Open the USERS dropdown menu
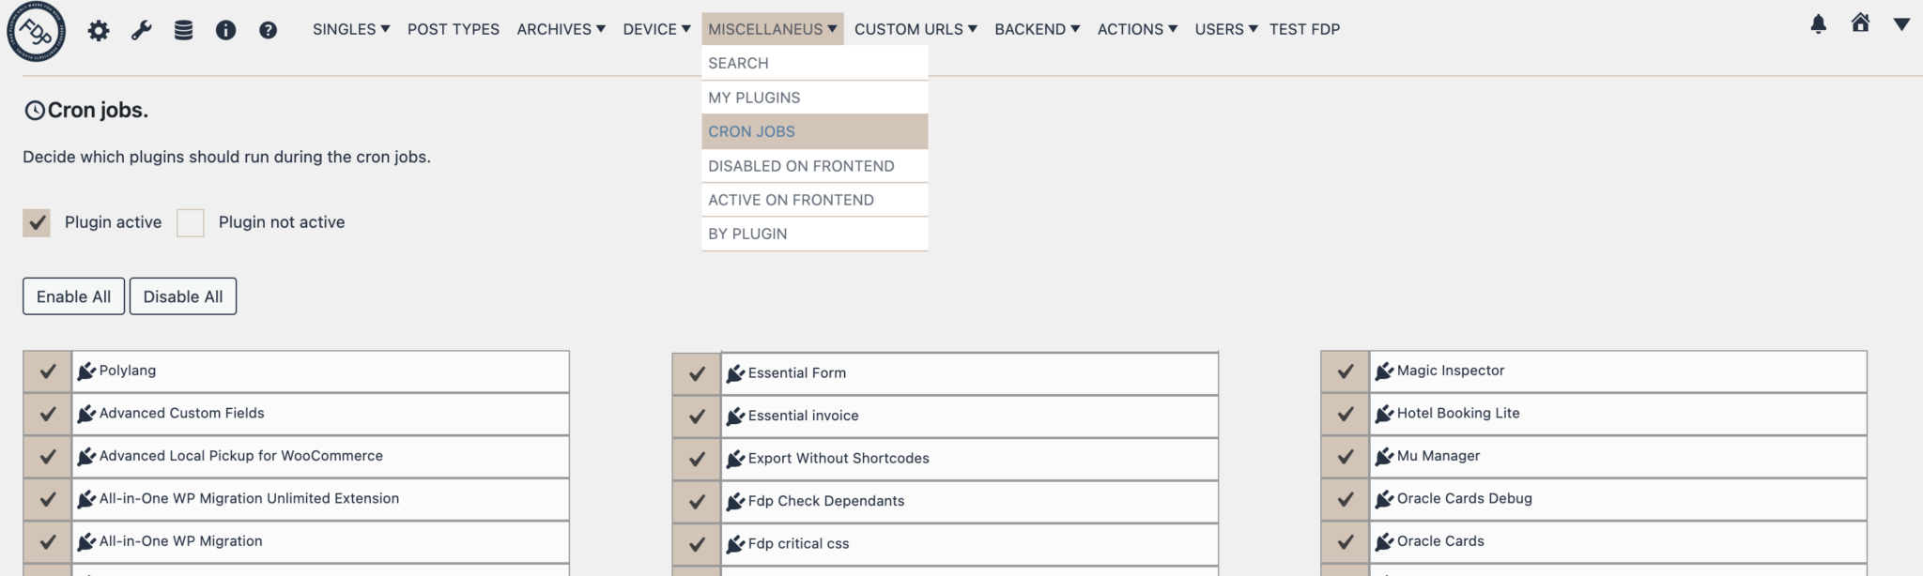Viewport: 1923px width, 576px height. pyautogui.click(x=1225, y=29)
